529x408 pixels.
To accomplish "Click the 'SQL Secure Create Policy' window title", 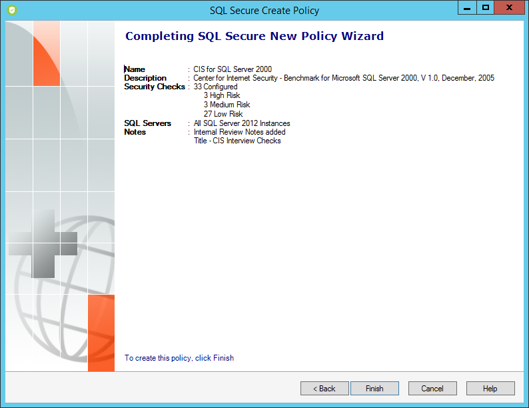I will [264, 11].
